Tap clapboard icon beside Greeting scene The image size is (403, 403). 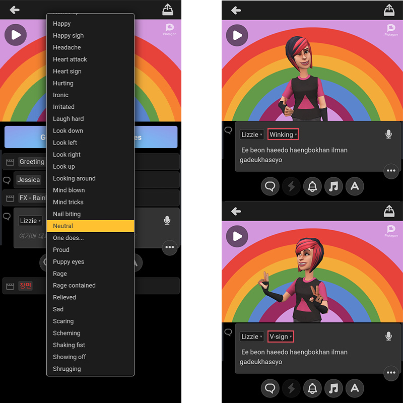tap(10, 162)
